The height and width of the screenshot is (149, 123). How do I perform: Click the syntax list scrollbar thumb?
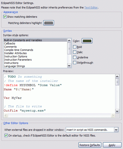[69, 48]
